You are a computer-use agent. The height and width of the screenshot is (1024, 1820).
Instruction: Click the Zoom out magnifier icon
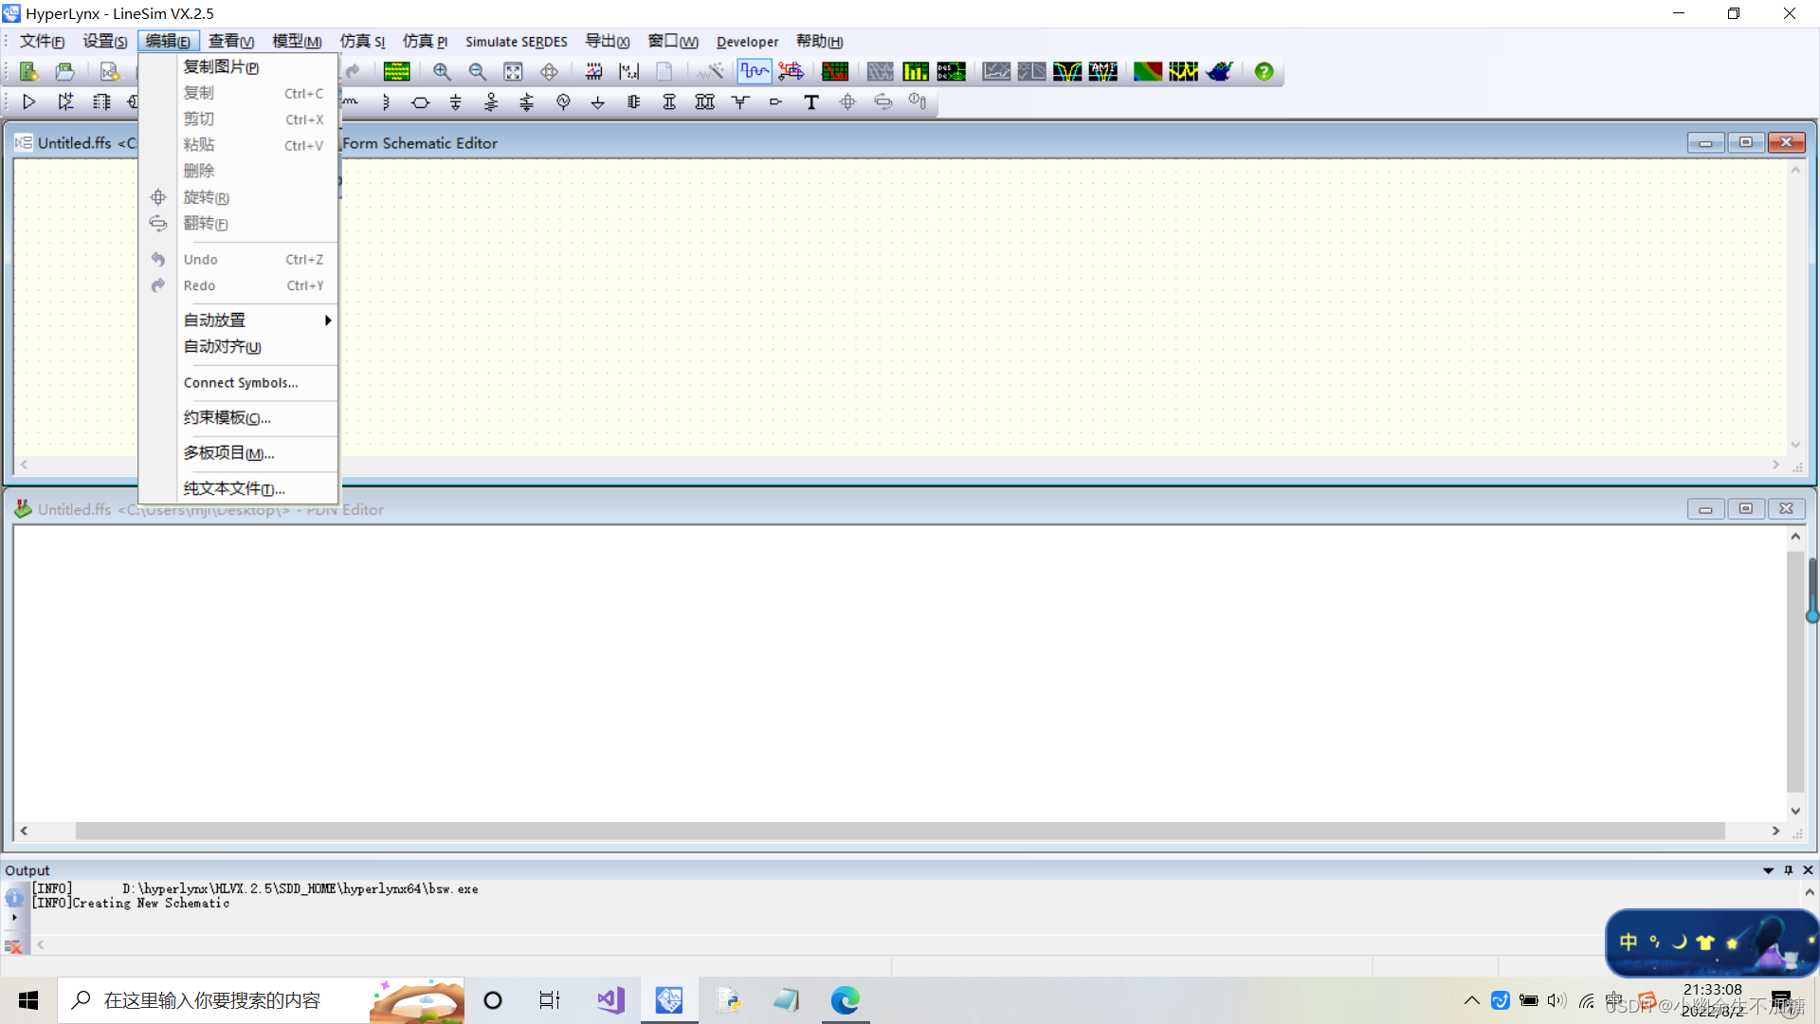pyautogui.click(x=478, y=71)
